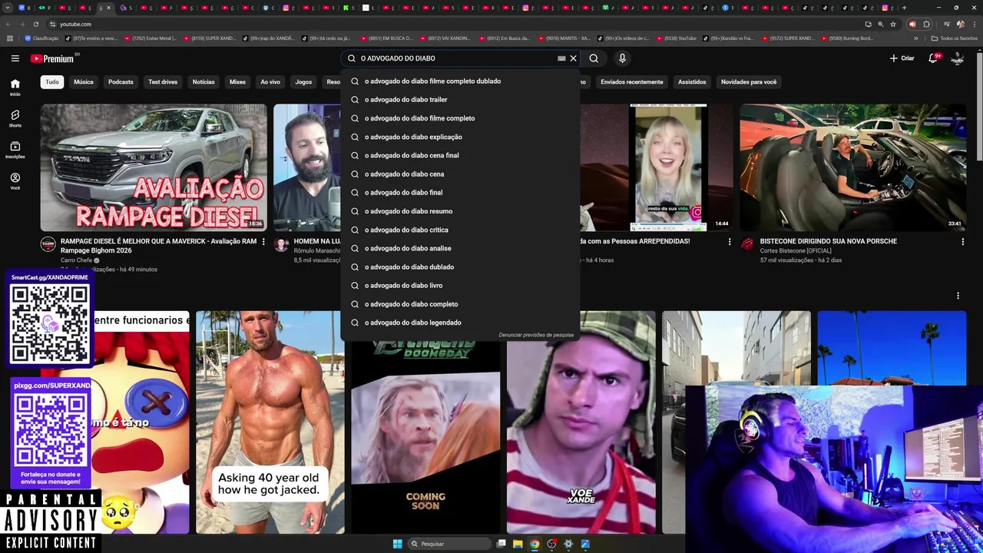The image size is (983, 553).
Task: Choose suggestion 'o advogado do diabo critica'
Action: click(461, 230)
